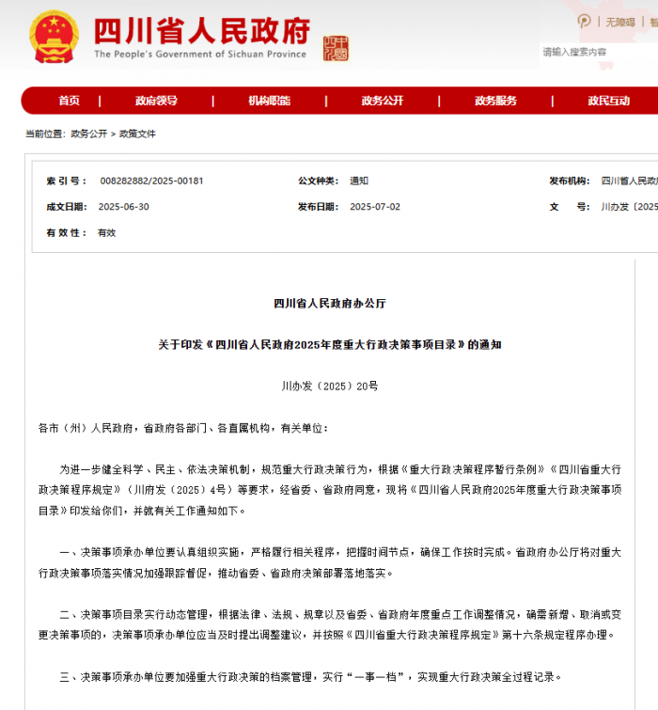Open the 机构职能 menu

click(x=269, y=101)
